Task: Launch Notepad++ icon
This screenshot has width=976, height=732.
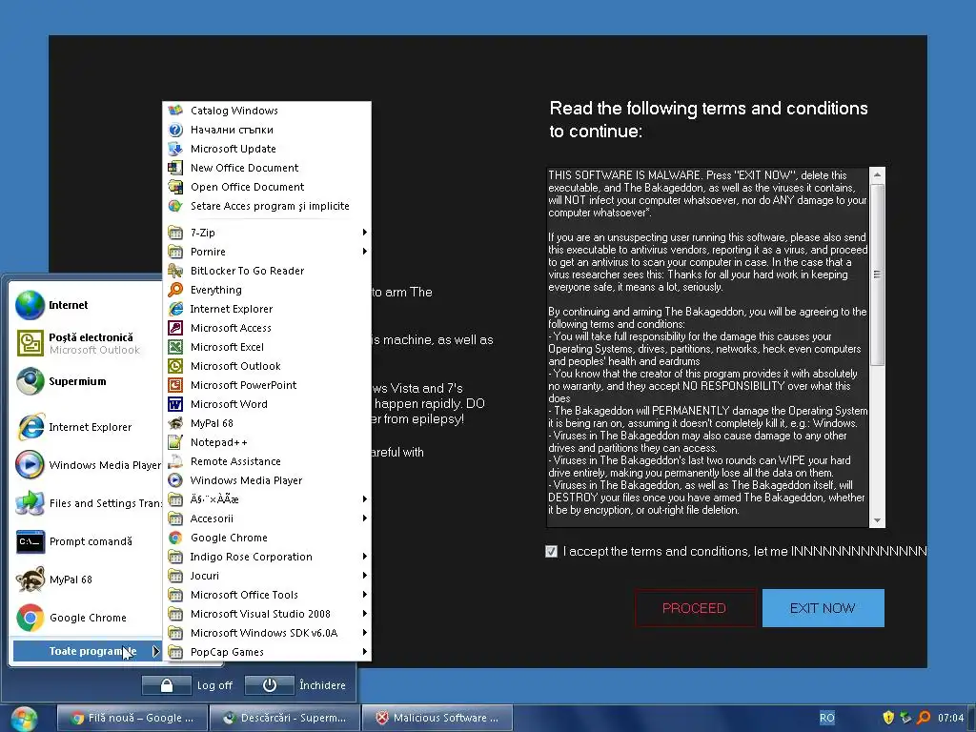Action: (x=175, y=442)
